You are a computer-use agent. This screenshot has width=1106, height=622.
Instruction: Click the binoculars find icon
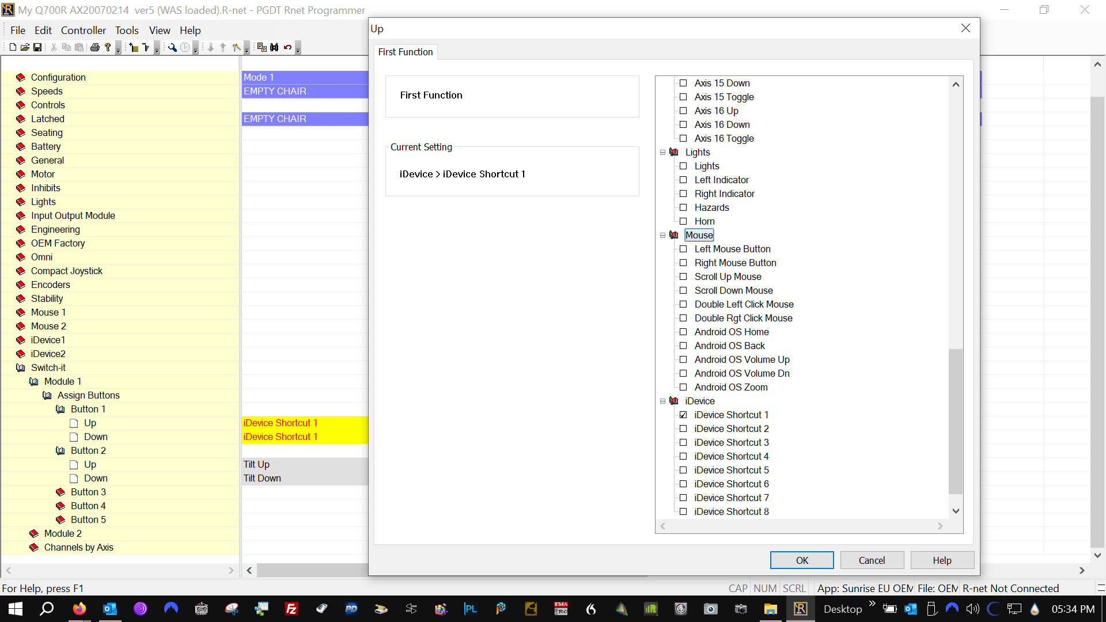click(x=274, y=47)
